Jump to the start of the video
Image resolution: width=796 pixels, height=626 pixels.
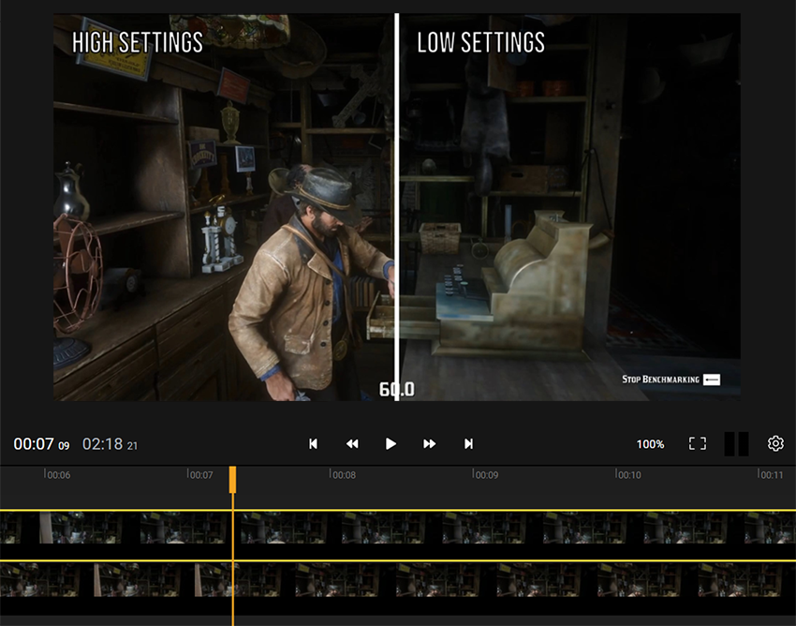(313, 443)
